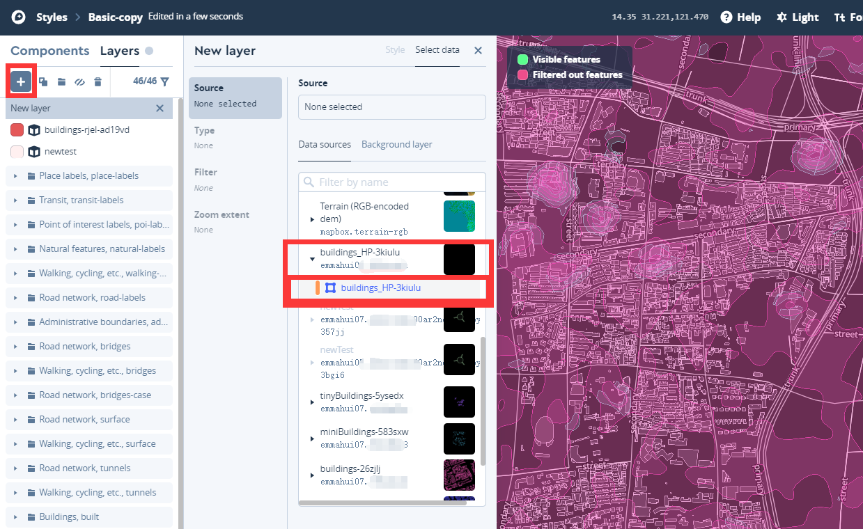Expand the Transit transit-labels component
Viewport: 863px width, 529px height.
tap(15, 200)
